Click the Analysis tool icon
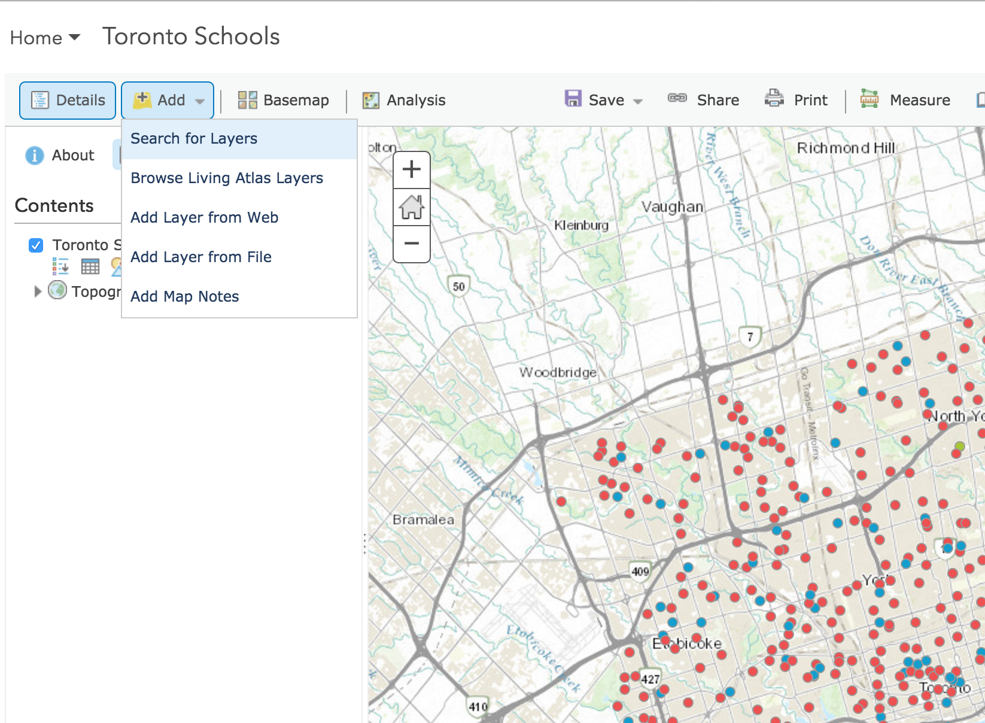 point(371,100)
